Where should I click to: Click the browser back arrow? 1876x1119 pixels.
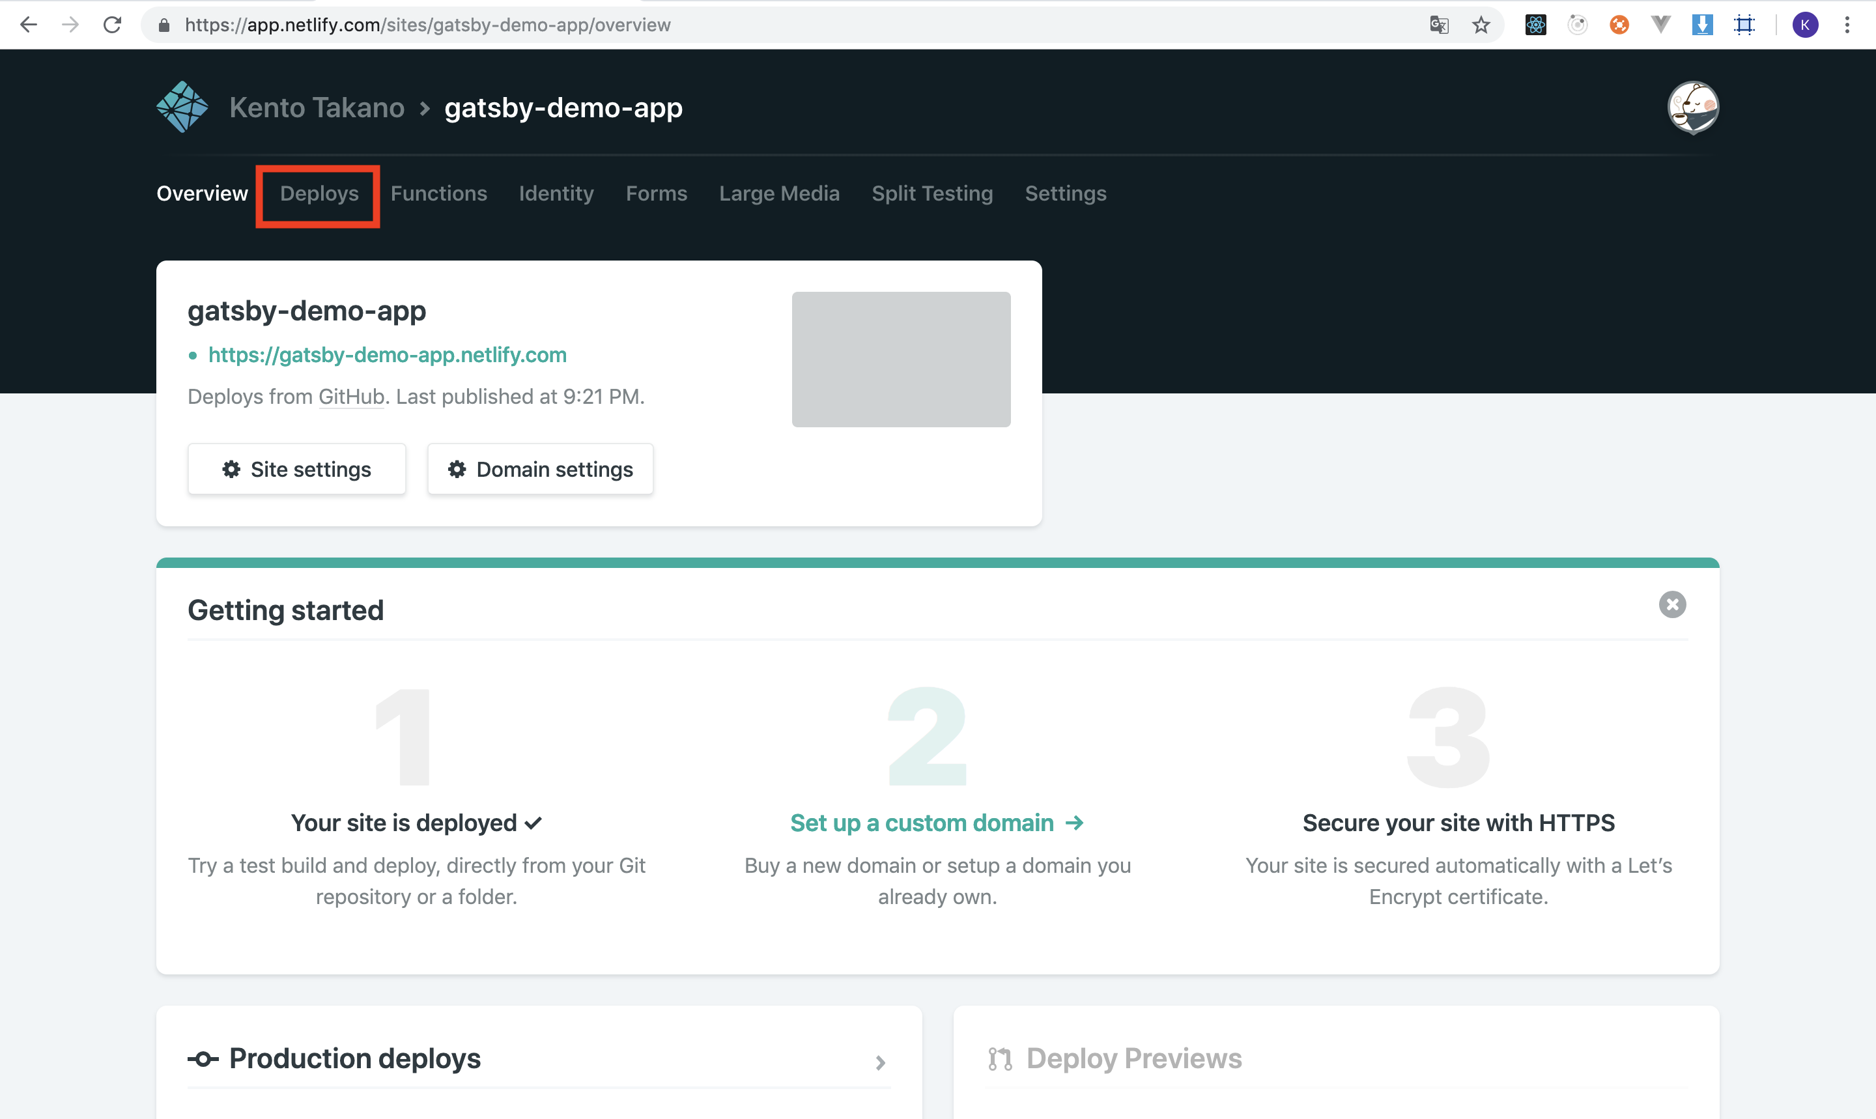pyautogui.click(x=29, y=25)
